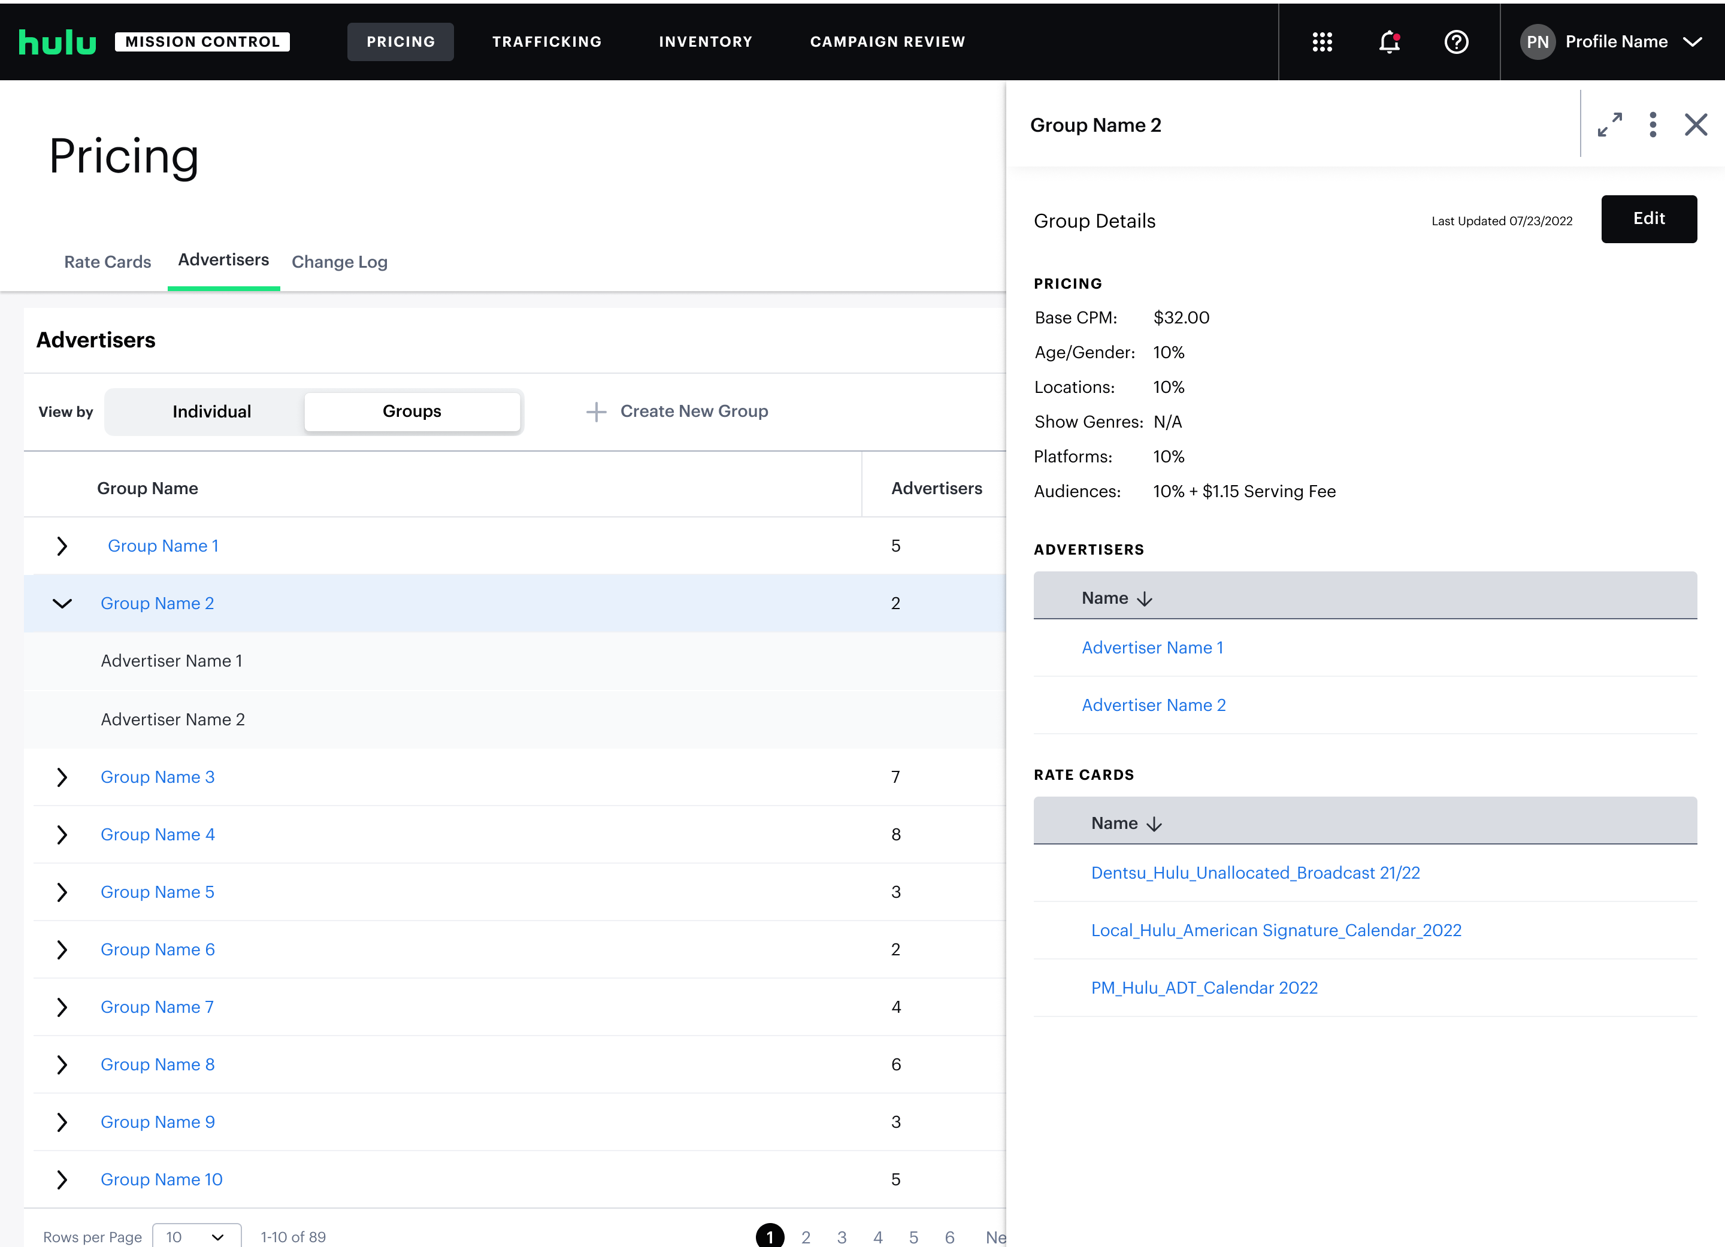Switch to the Rate Cards tab
The image size is (1725, 1247).
pos(107,262)
